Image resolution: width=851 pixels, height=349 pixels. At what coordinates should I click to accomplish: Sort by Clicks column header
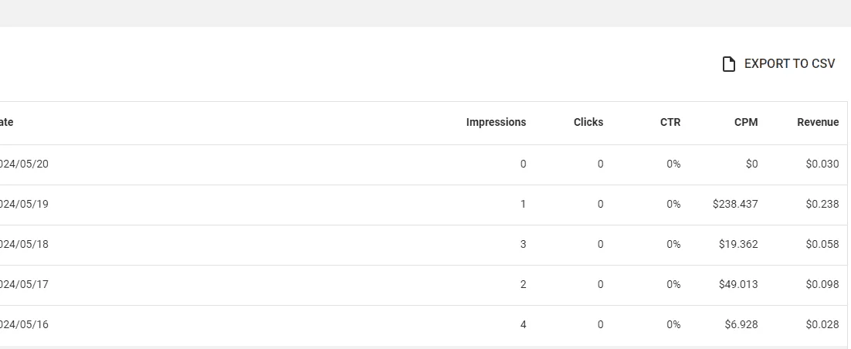pyautogui.click(x=588, y=122)
